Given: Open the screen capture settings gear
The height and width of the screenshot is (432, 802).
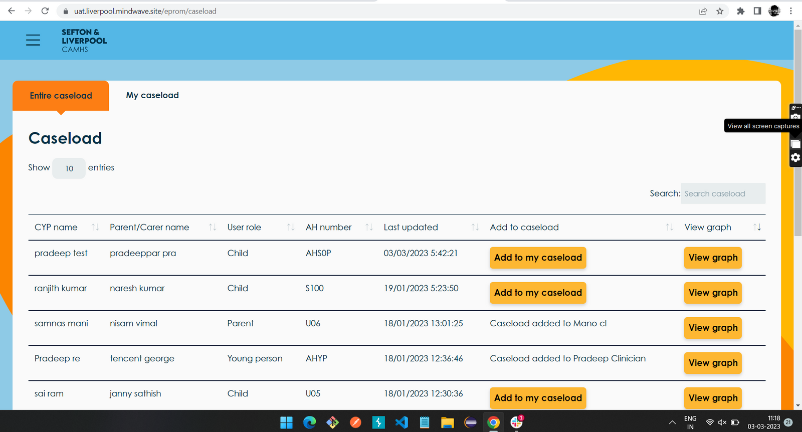Looking at the screenshot, I should [795, 158].
